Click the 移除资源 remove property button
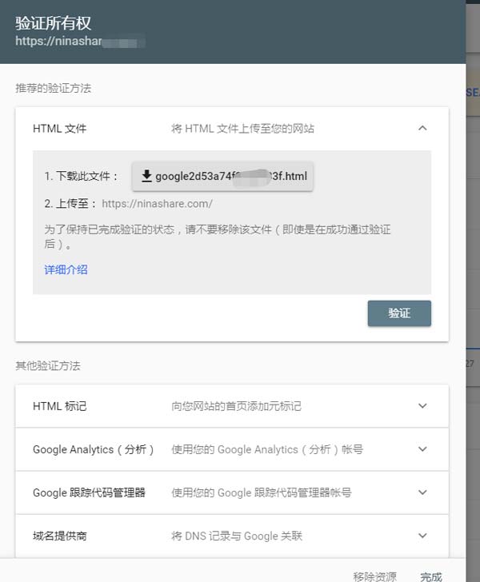The width and height of the screenshot is (480, 582). click(x=375, y=576)
